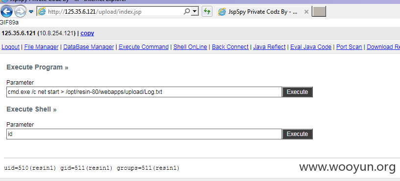Click the Execute Program parameter field

144,92
